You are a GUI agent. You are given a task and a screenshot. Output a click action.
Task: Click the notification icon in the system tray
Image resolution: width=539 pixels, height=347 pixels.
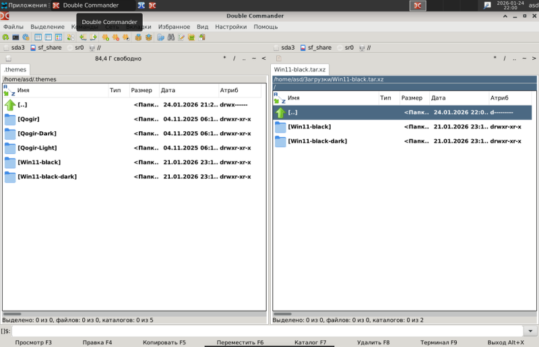(x=487, y=5)
